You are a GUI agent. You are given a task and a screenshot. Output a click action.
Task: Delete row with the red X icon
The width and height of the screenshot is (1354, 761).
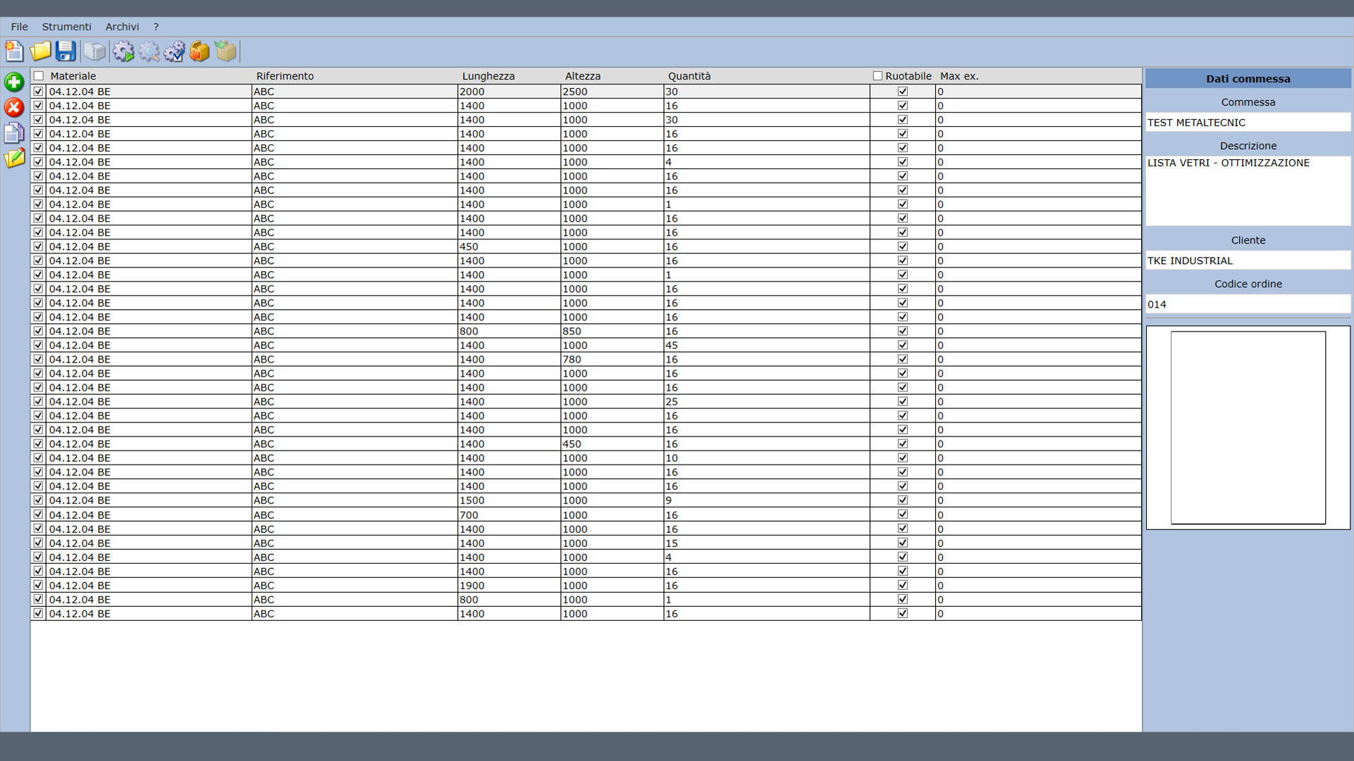[x=14, y=108]
